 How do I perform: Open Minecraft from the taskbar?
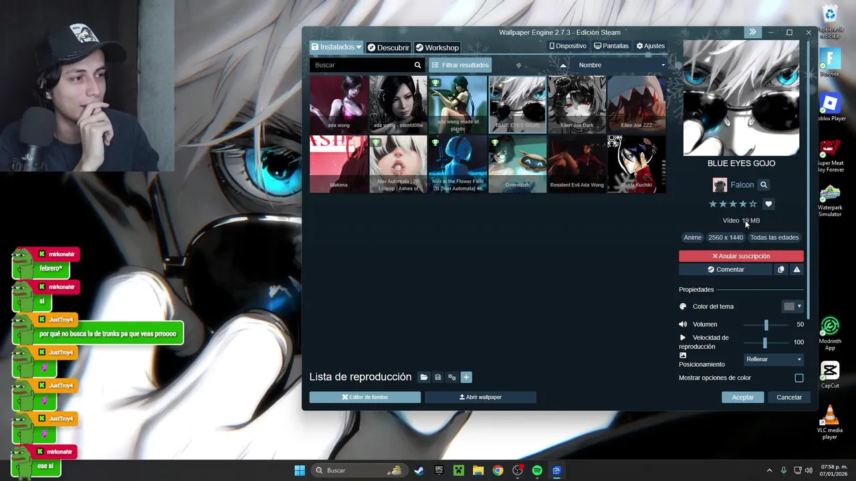(459, 470)
